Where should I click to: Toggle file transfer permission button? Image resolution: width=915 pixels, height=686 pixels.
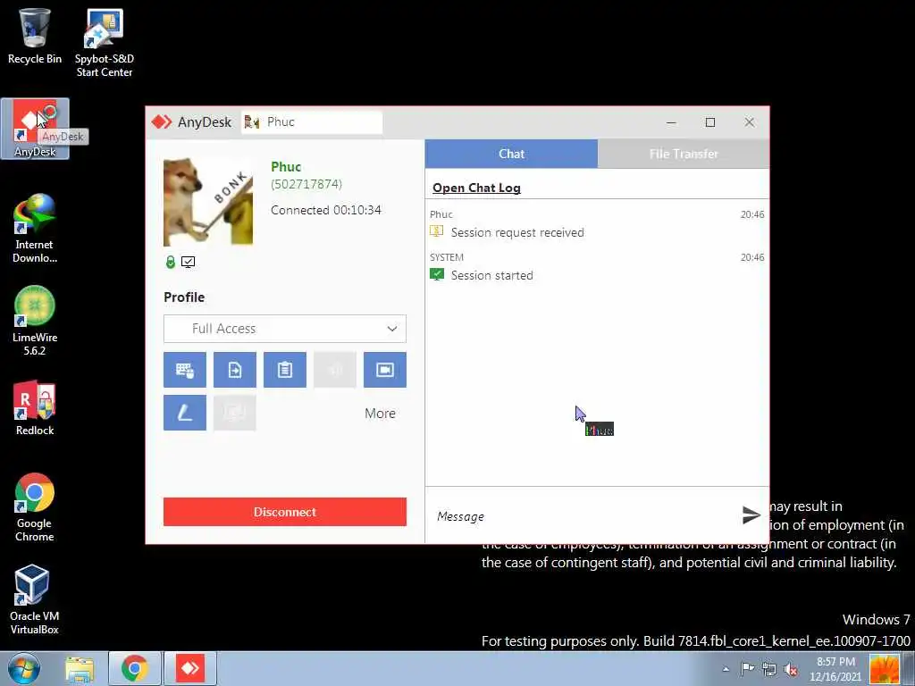coord(235,370)
